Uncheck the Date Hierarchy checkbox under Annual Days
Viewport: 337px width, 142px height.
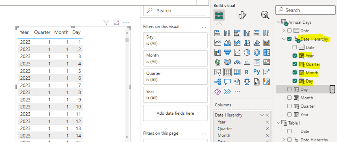289,39
